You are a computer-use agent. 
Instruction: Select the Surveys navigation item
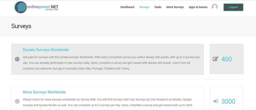[x=144, y=7]
